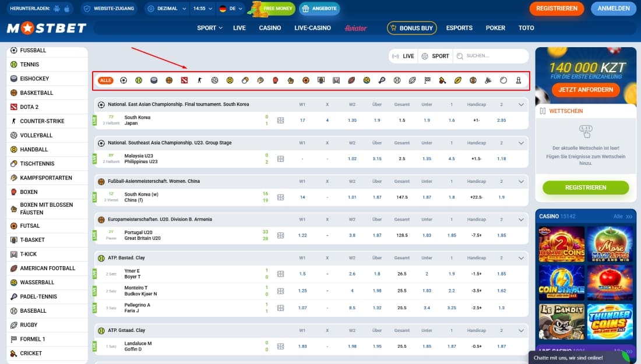Select the baseball icon in the filter bar
The image size is (641, 364).
397,80
